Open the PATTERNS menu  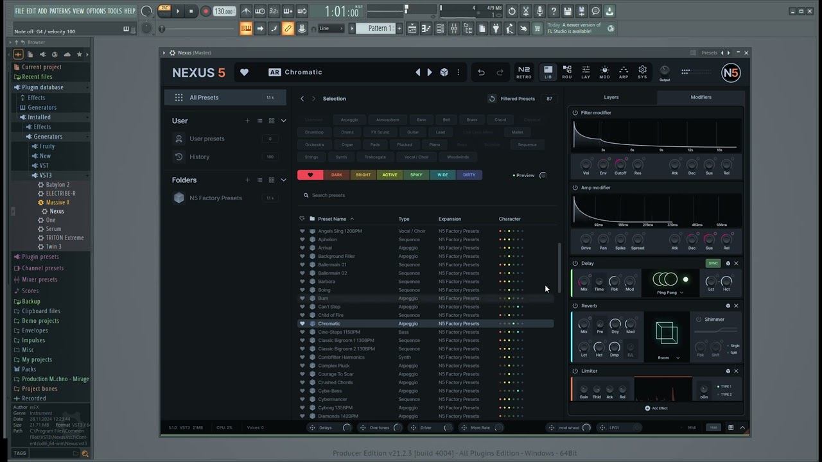(60, 11)
